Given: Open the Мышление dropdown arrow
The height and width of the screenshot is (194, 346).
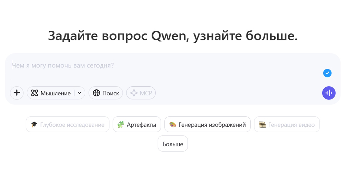Looking at the screenshot, I should click(x=80, y=93).
